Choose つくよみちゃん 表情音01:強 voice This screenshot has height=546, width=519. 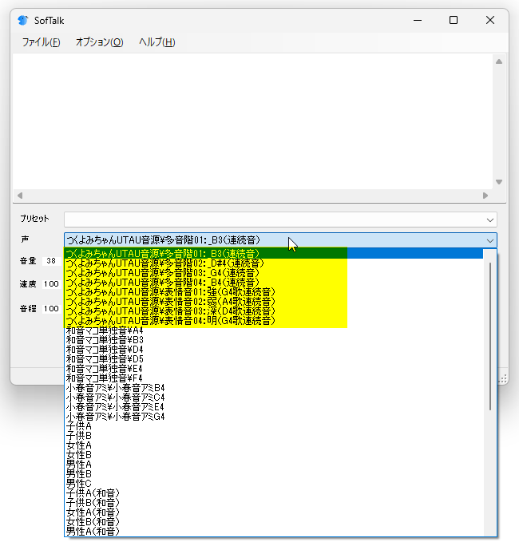tap(170, 291)
